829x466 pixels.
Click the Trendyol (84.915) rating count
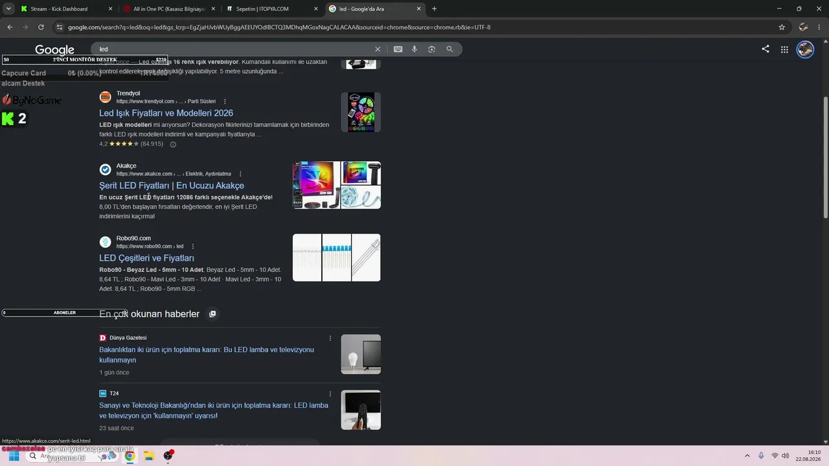[x=152, y=144]
